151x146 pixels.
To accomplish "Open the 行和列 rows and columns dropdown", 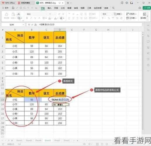I will pyautogui.click(x=131, y=14).
